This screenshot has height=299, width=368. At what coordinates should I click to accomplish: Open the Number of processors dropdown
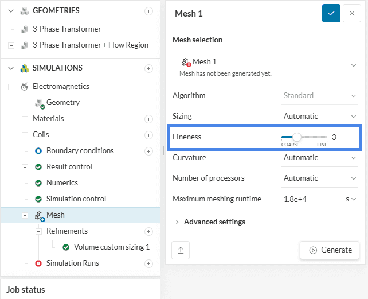point(320,178)
